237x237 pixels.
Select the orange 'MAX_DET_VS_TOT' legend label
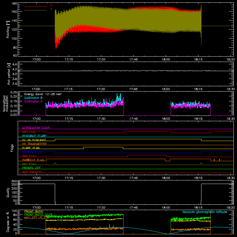point(36,218)
